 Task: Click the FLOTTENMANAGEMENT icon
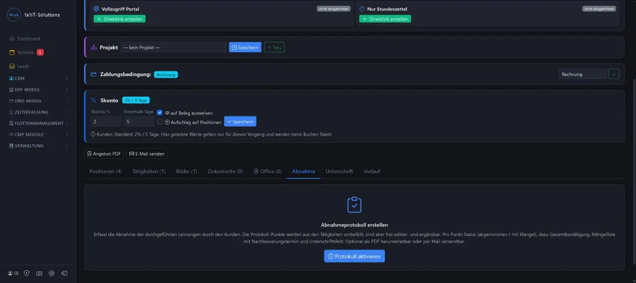pos(11,123)
